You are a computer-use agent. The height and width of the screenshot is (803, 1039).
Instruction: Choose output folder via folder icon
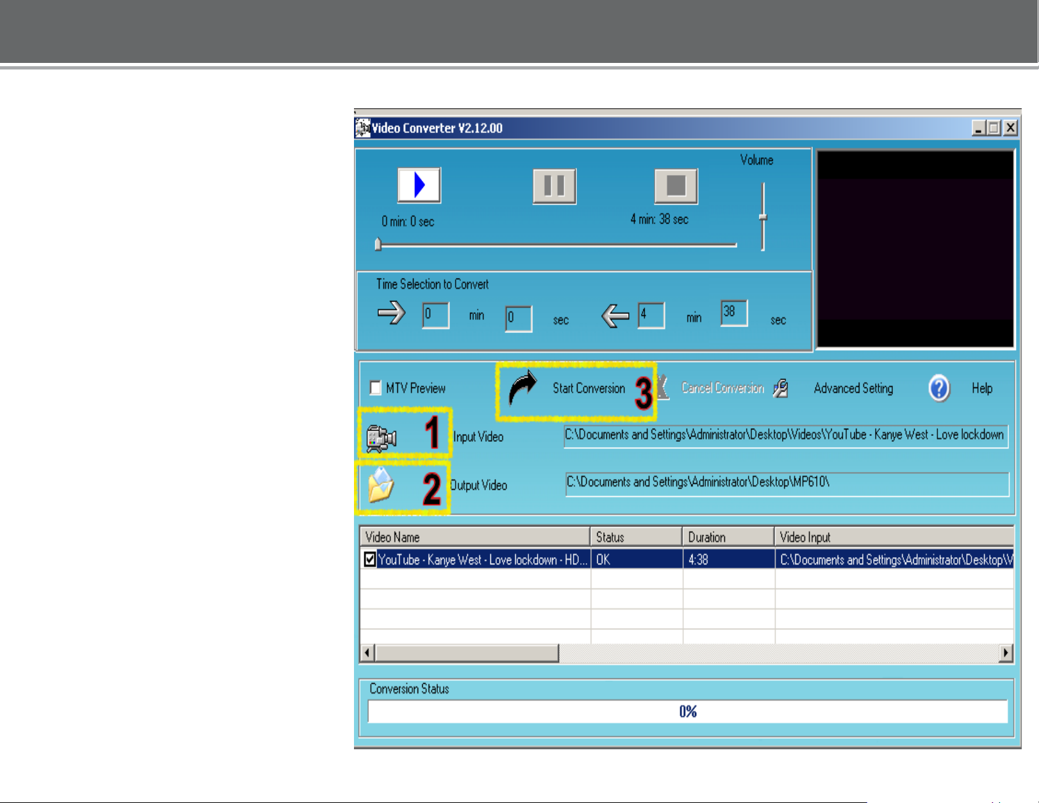click(x=381, y=486)
